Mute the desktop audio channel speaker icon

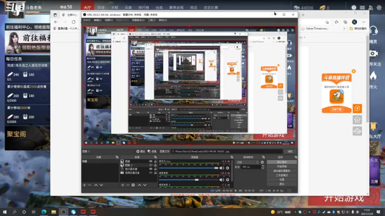[x=222, y=180]
